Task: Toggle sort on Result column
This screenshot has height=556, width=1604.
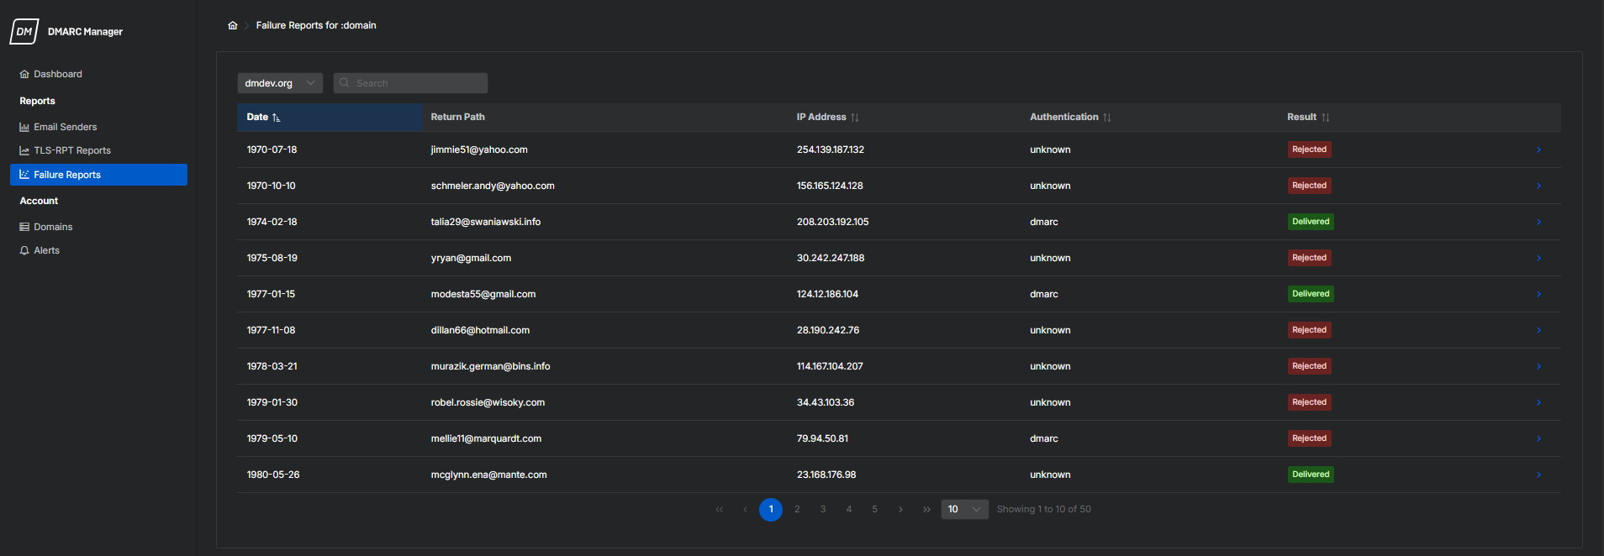Action: click(x=1325, y=118)
